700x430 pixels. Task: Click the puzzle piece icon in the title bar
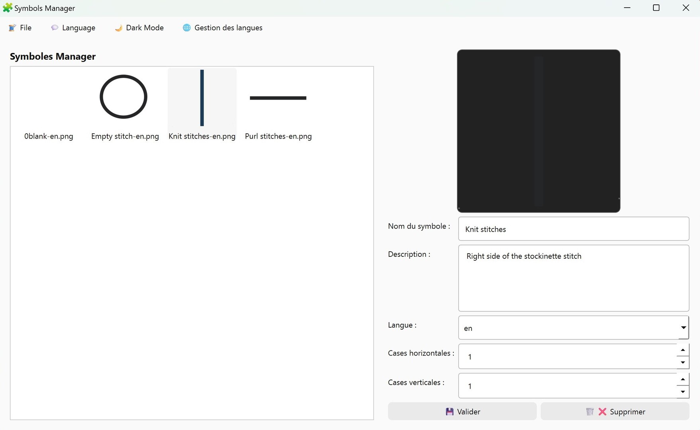7,8
